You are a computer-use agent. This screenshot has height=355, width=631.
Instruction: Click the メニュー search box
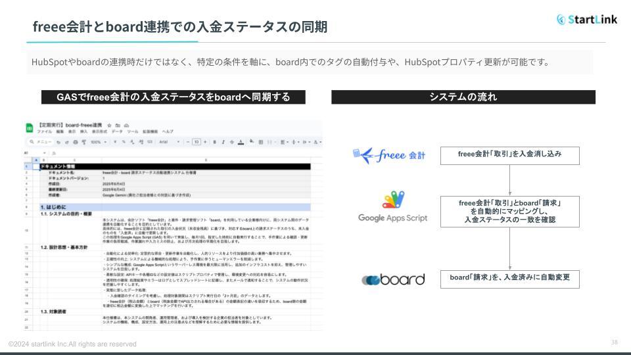41,142
